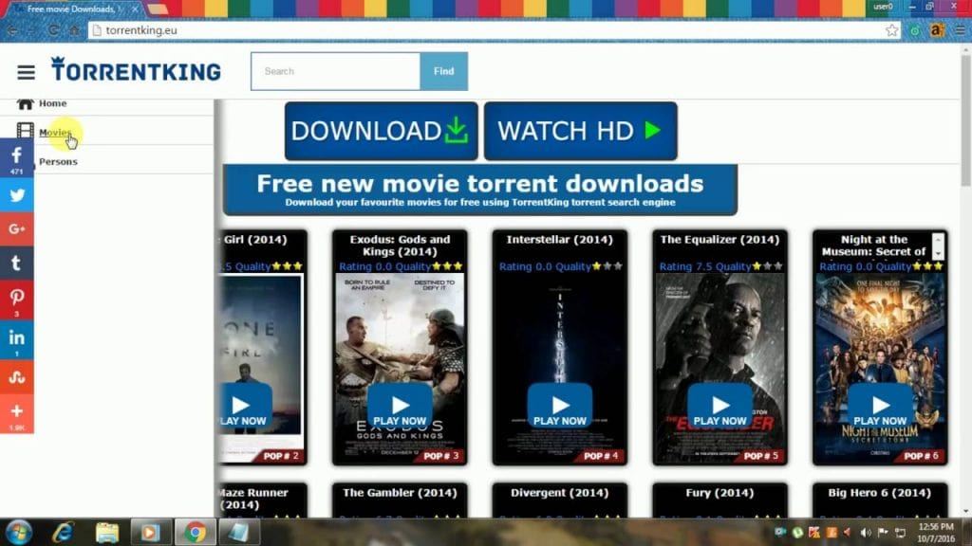972x546 pixels.
Task: Open Windows Start menu
Action: click(x=18, y=533)
